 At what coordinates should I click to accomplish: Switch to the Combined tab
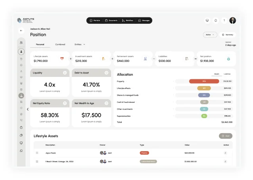click(x=60, y=44)
